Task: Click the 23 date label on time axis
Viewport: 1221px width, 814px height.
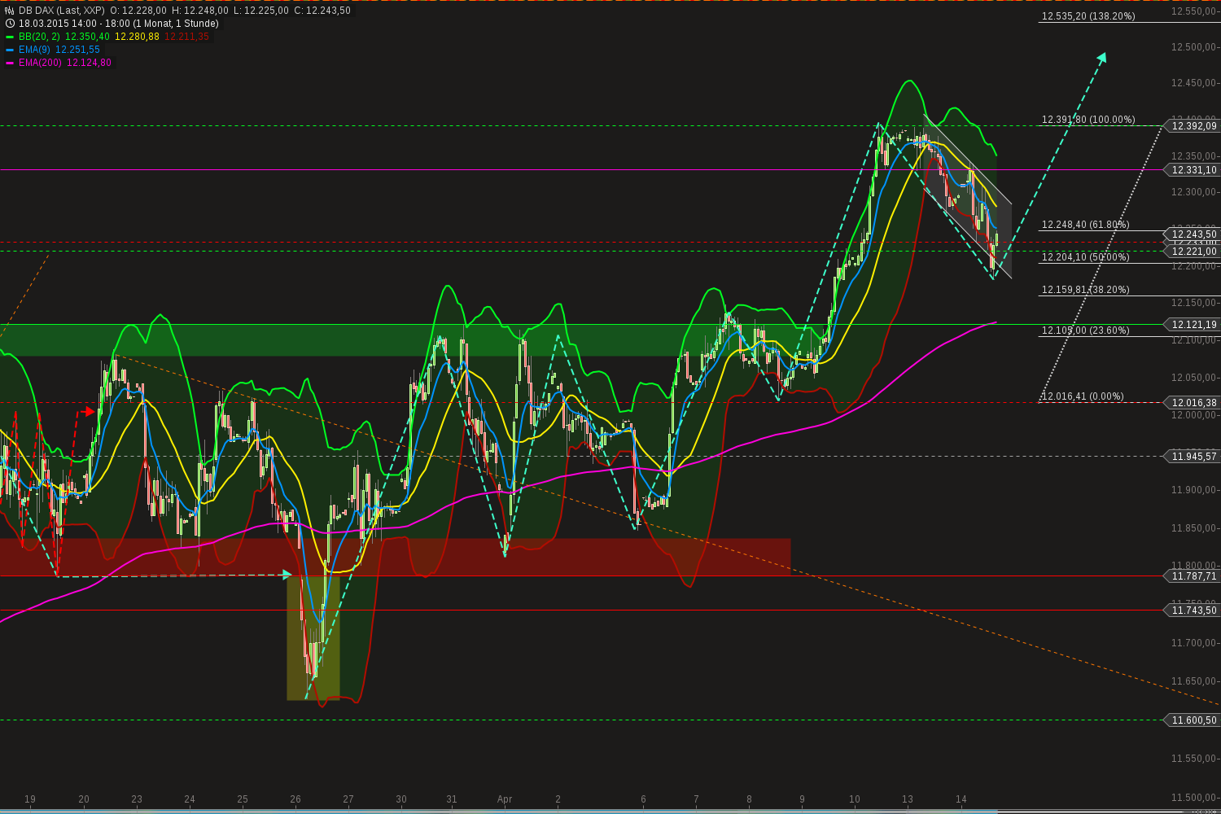Action: (137, 799)
